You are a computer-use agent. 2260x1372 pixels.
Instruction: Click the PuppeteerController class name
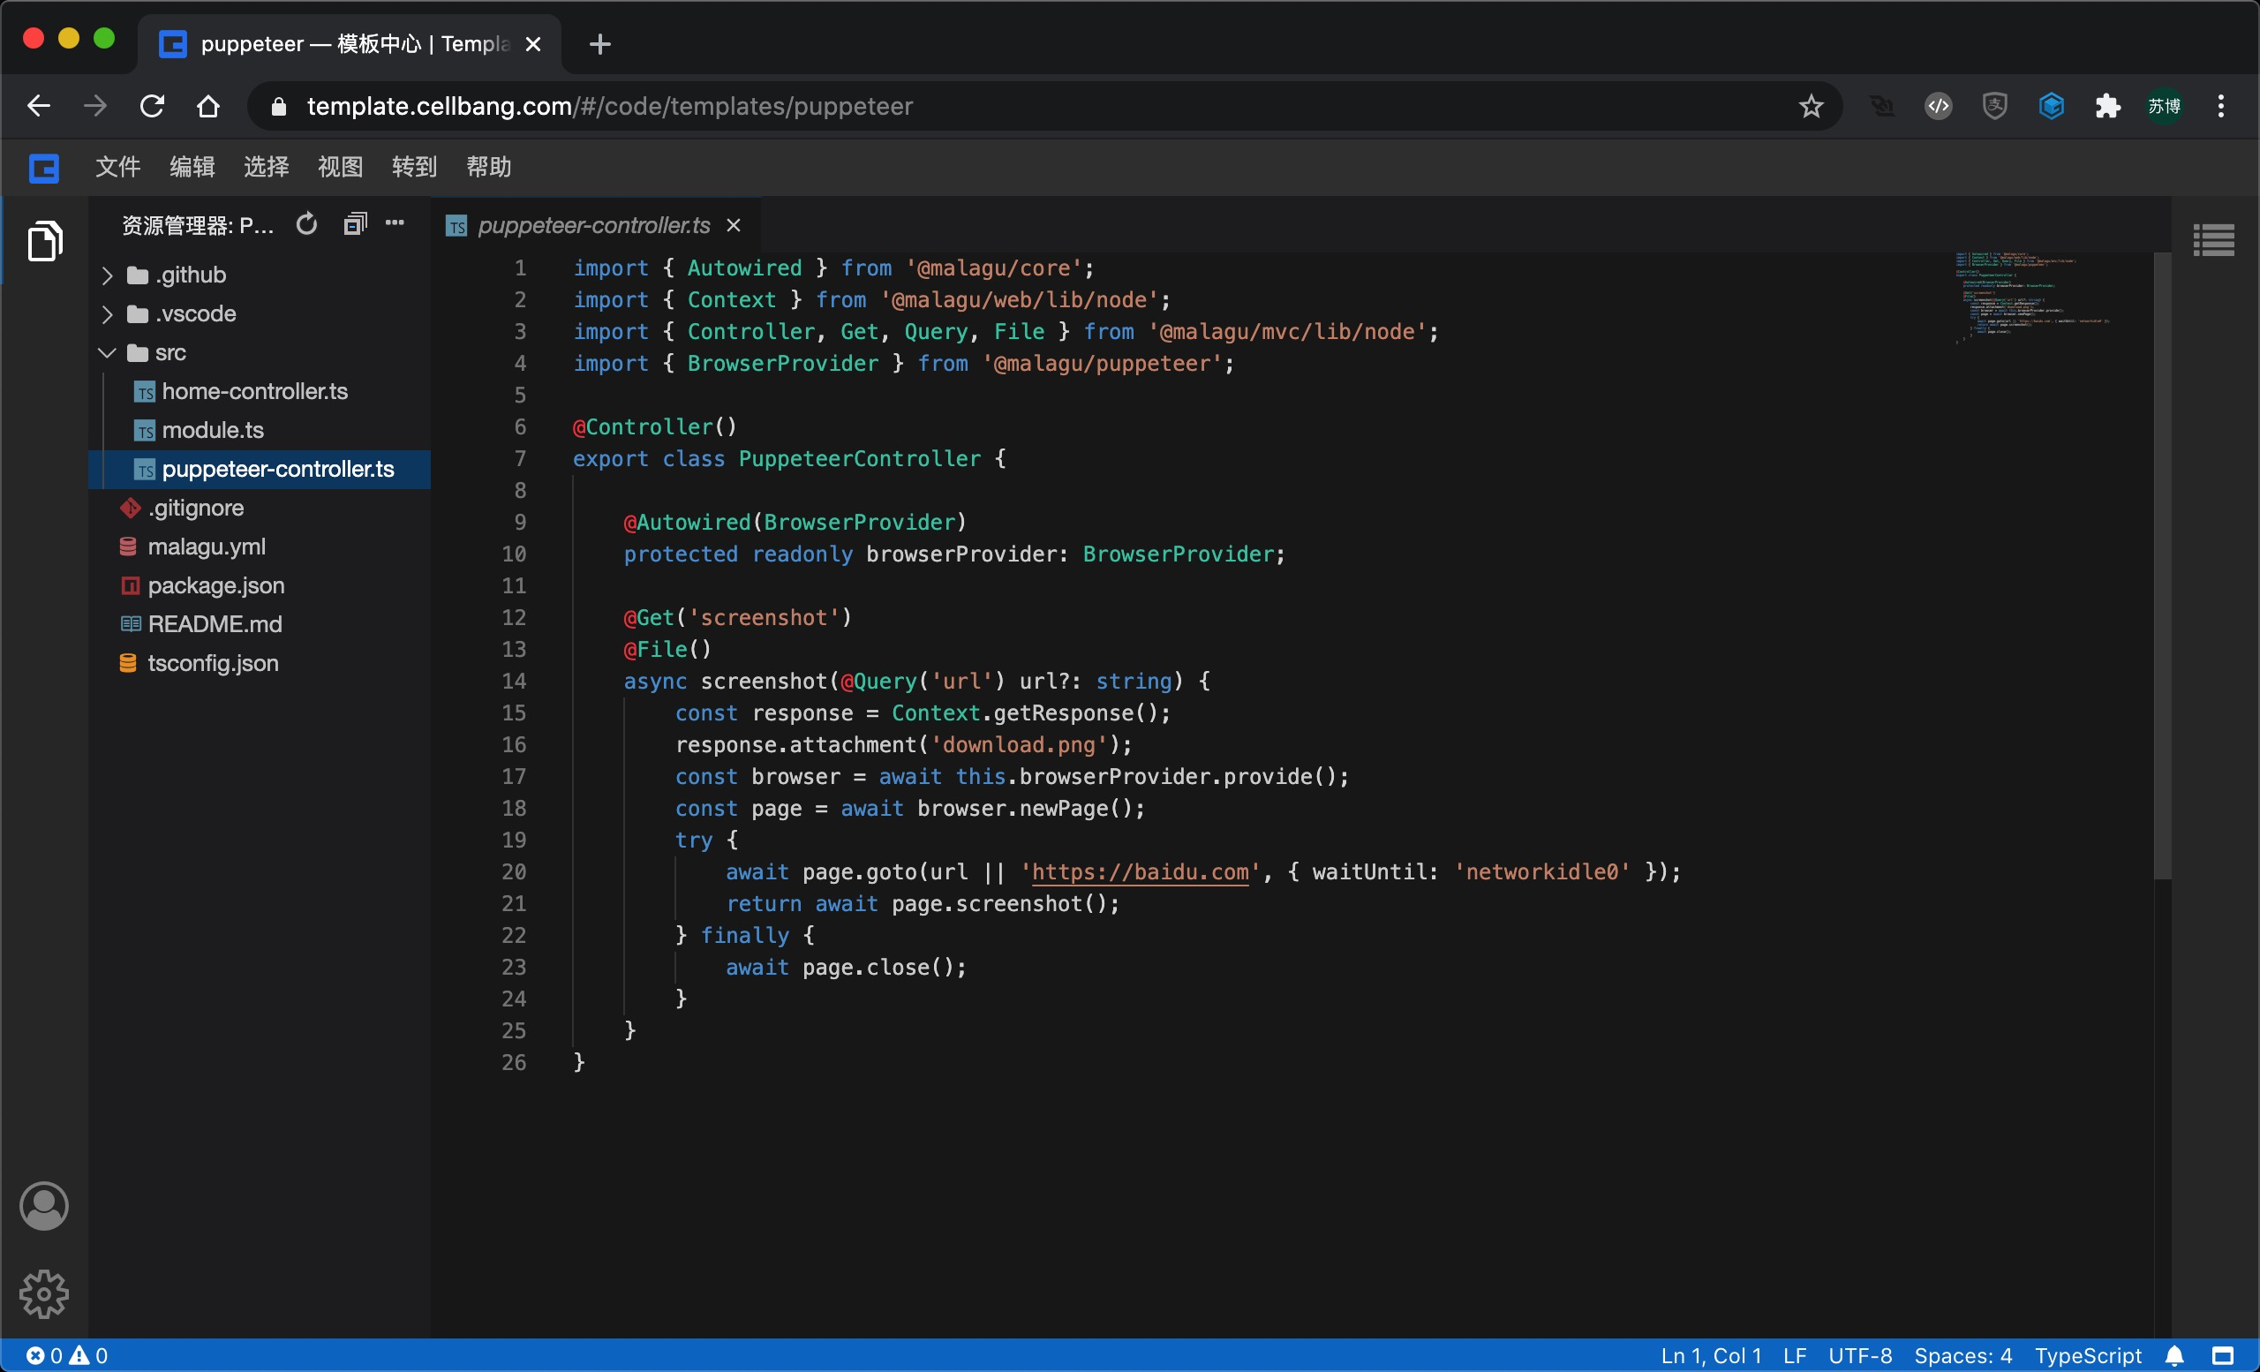pos(860,458)
